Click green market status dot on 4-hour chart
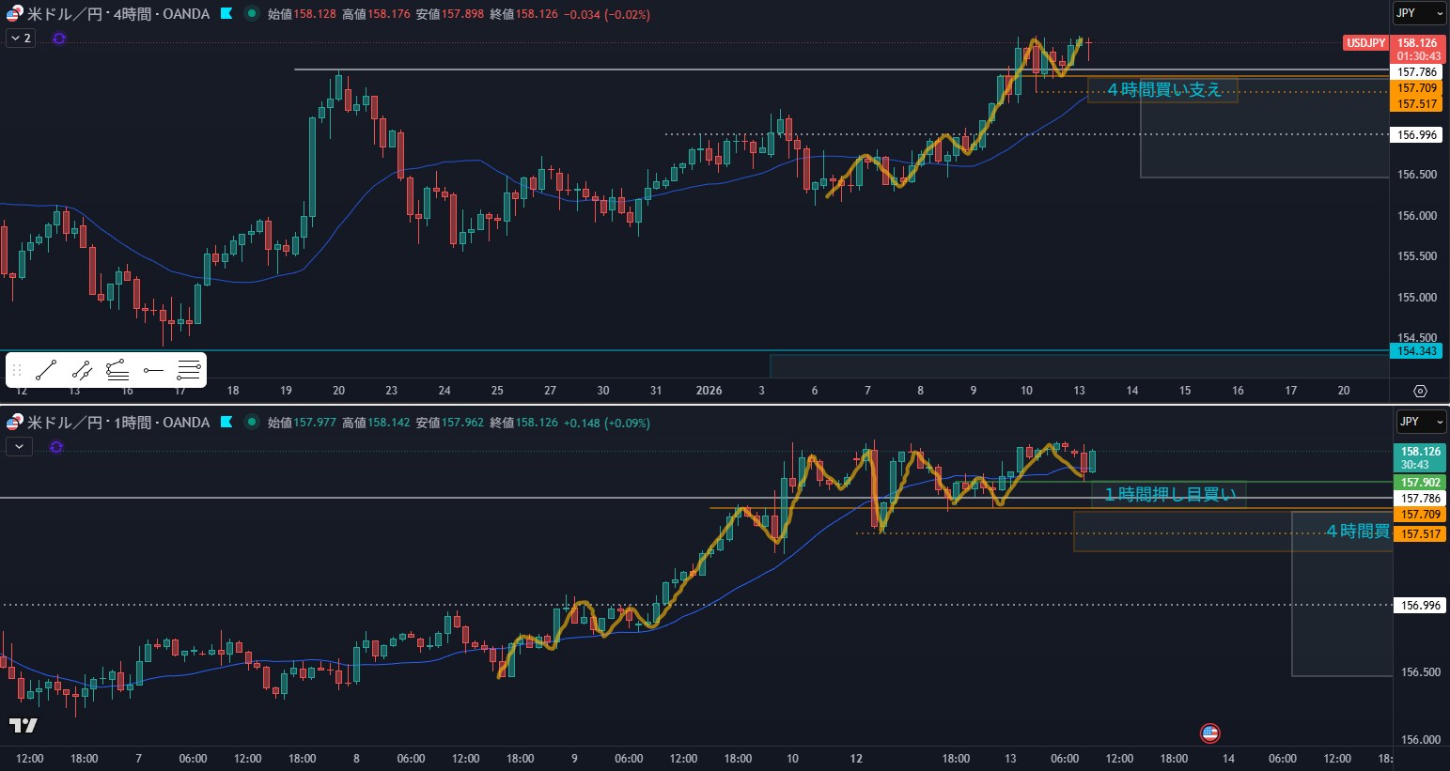 pyautogui.click(x=251, y=14)
